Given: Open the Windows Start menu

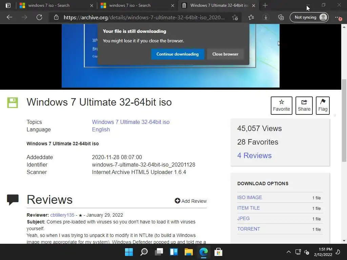Looking at the screenshot, I should [x=129, y=252].
